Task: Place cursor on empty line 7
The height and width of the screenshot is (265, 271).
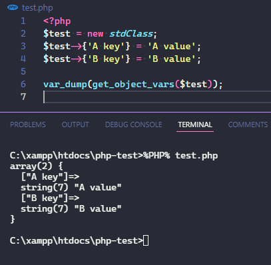Action: tap(157, 97)
